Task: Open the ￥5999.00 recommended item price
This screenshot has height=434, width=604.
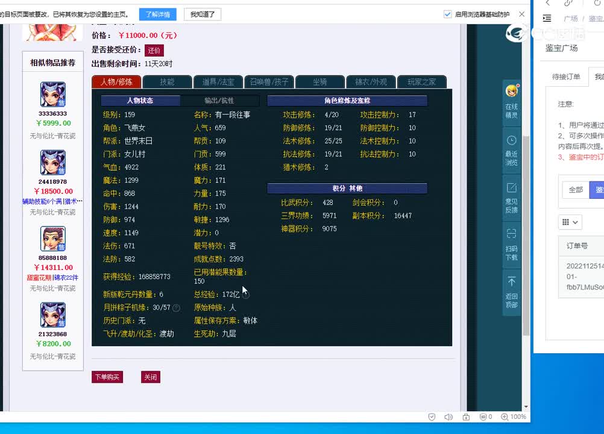Action: [53, 123]
